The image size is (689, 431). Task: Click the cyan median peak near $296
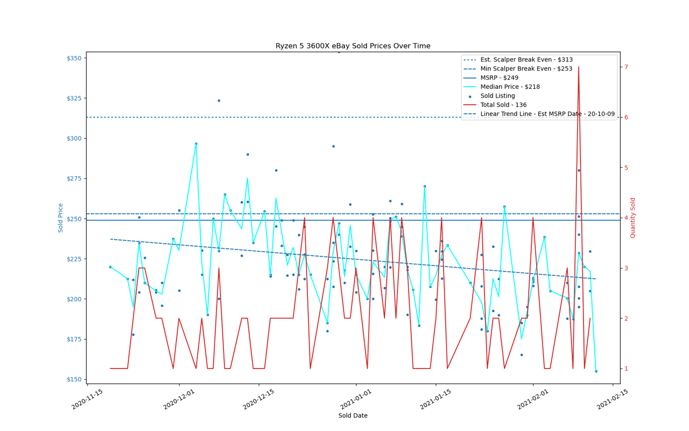click(196, 144)
